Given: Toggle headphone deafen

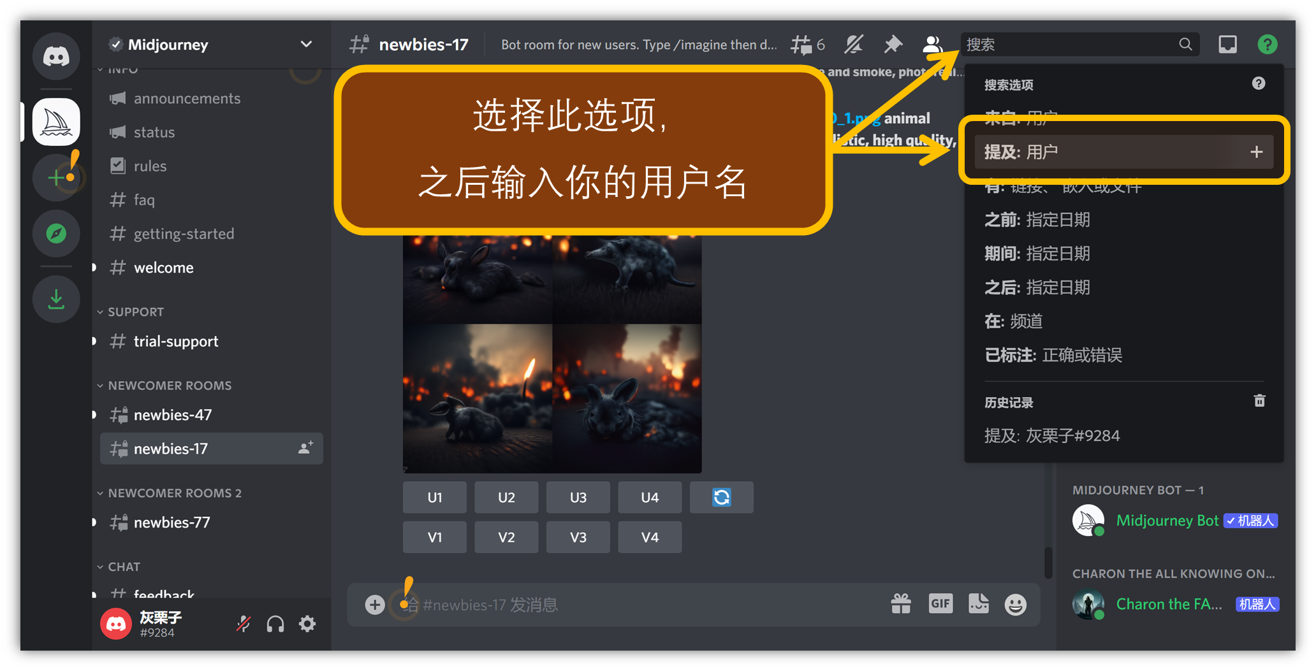Looking at the screenshot, I should (x=275, y=624).
